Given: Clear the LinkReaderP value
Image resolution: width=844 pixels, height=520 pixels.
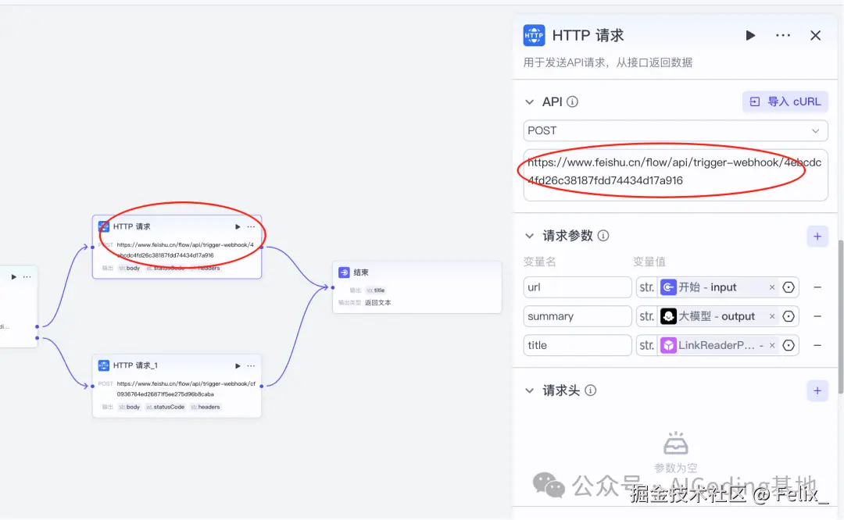Looking at the screenshot, I should (x=772, y=345).
